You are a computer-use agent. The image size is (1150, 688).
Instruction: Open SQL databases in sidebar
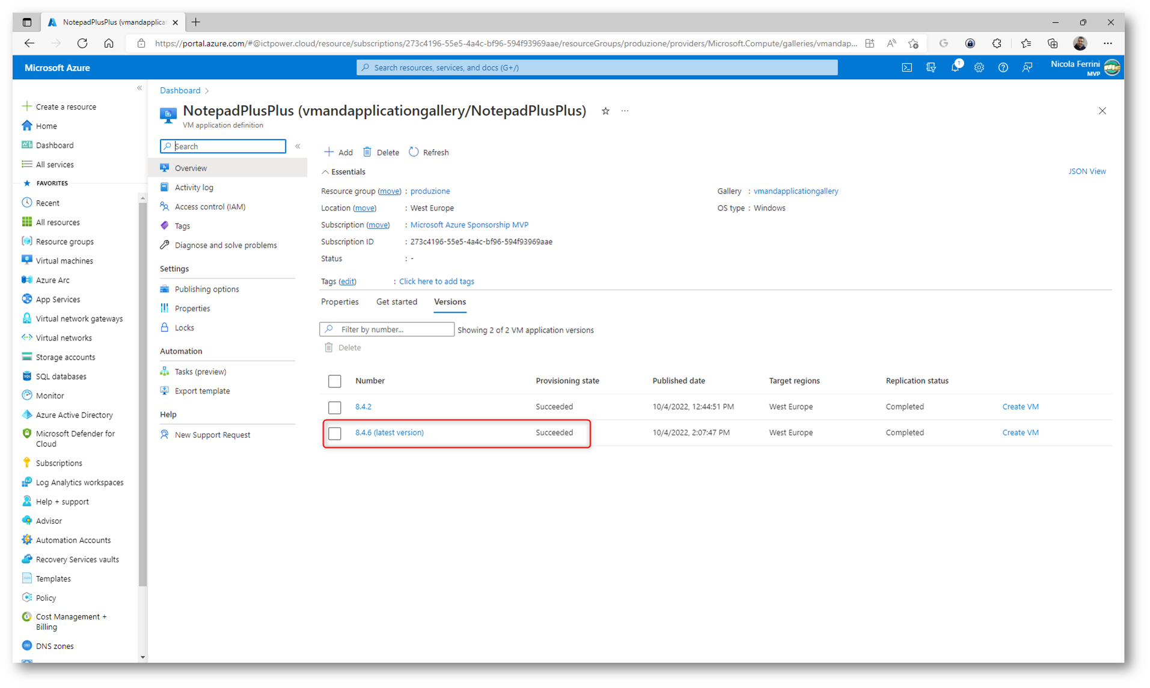coord(61,376)
